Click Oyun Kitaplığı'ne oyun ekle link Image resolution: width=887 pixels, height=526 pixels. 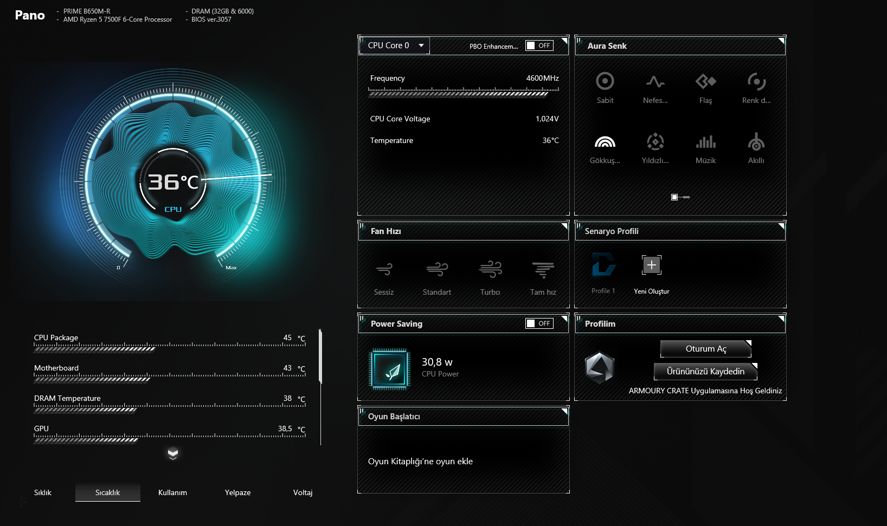420,462
